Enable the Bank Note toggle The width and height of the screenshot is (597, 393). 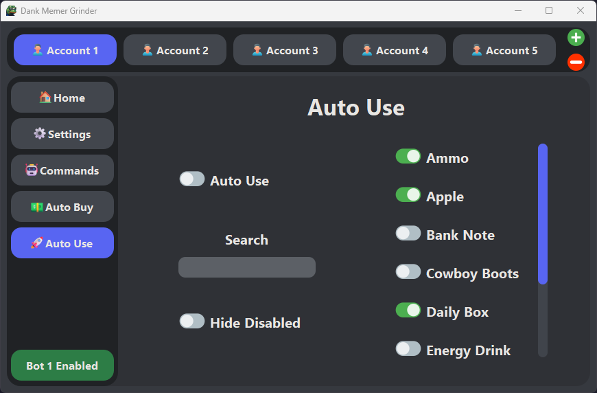coord(408,234)
